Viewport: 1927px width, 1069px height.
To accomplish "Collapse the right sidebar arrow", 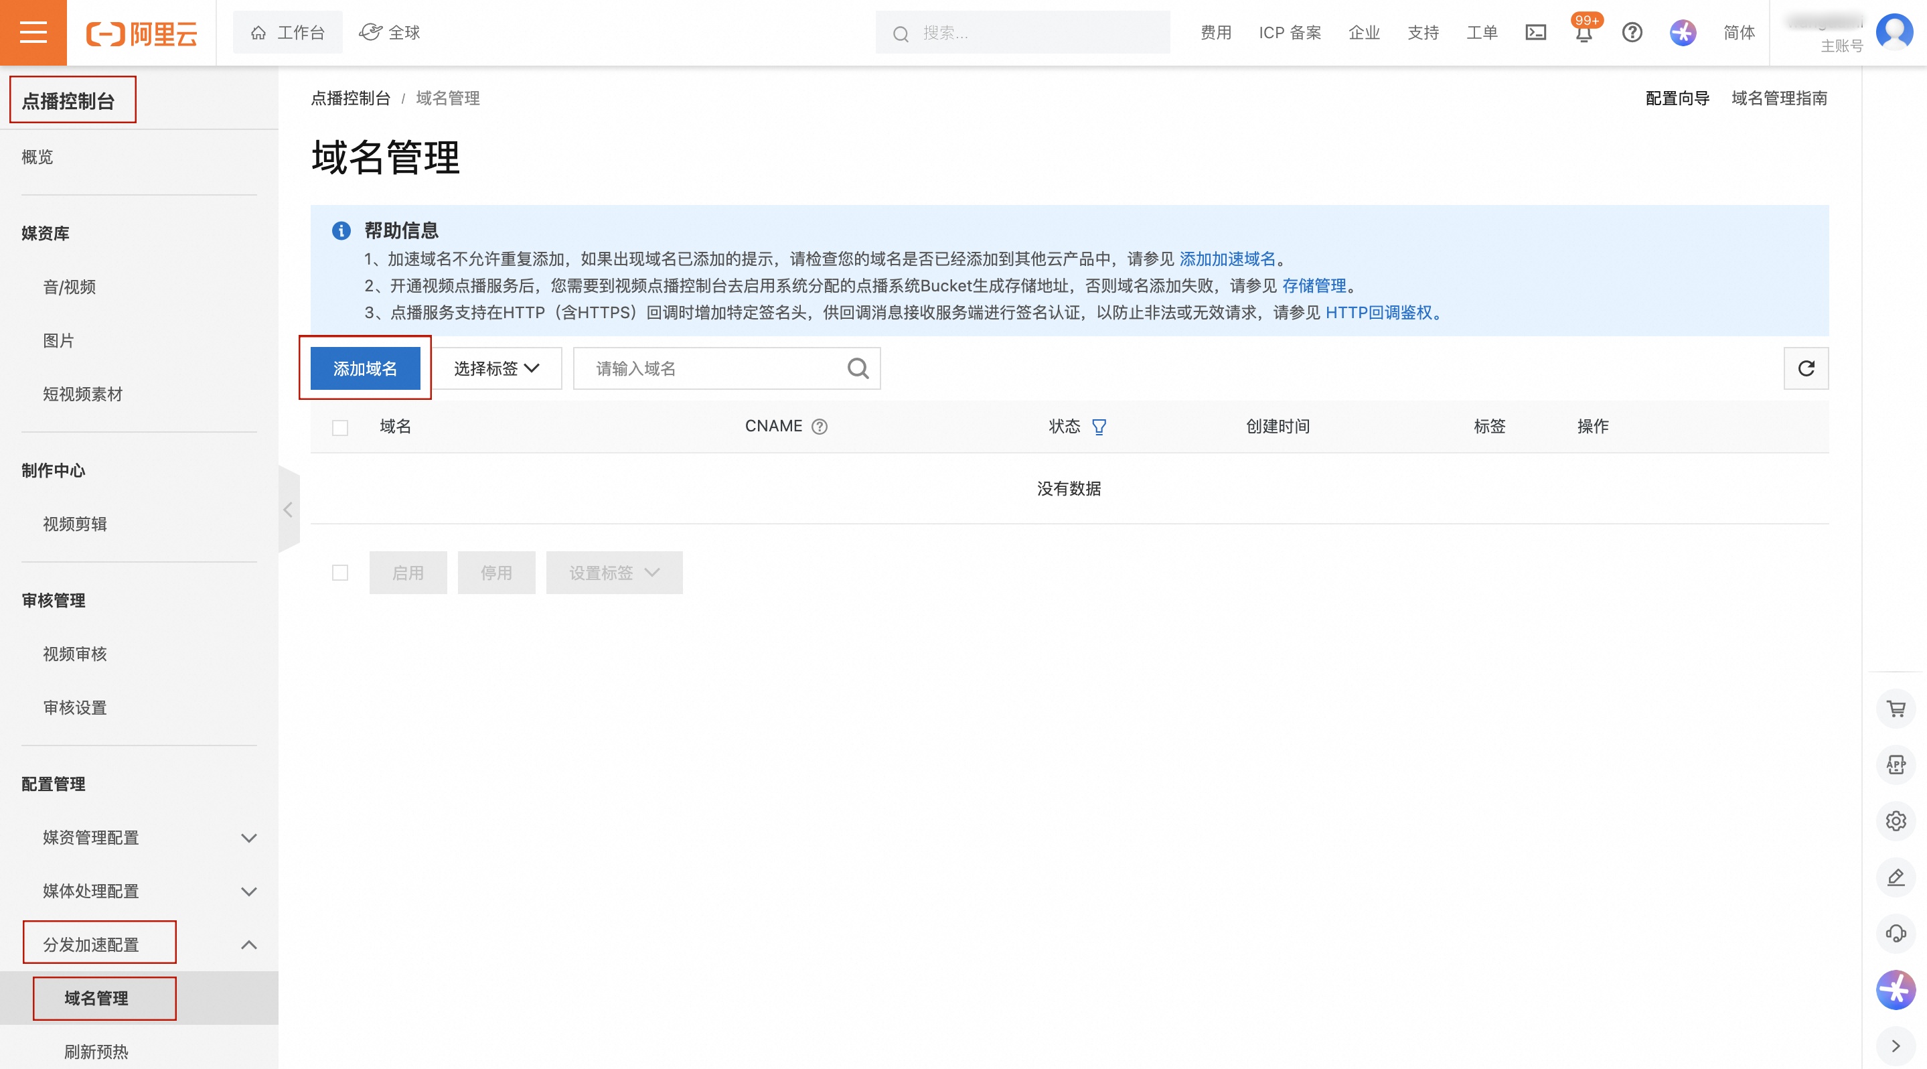I will coord(1895,1045).
